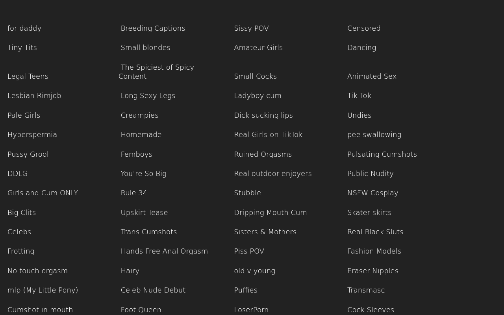The image size is (504, 315).
Task: Open the Femboys category link
Action: (x=136, y=154)
